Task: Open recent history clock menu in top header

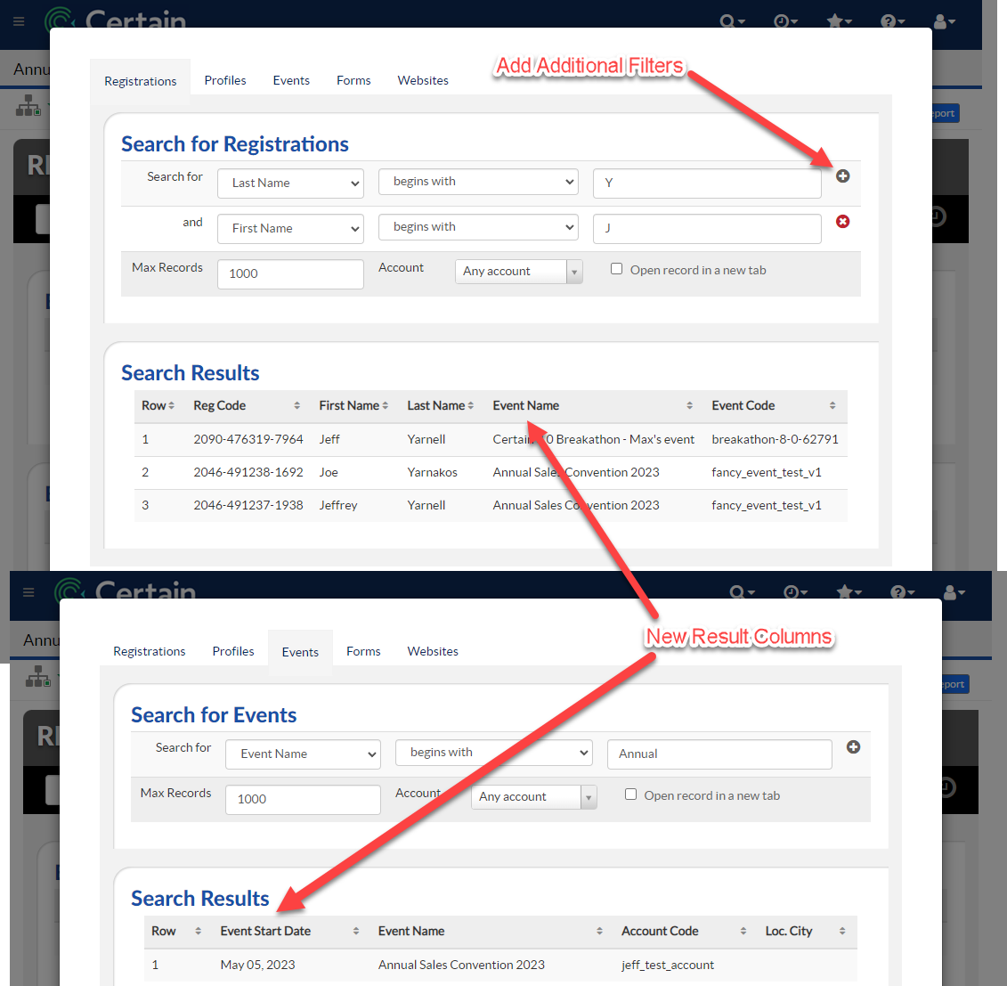Action: (784, 22)
